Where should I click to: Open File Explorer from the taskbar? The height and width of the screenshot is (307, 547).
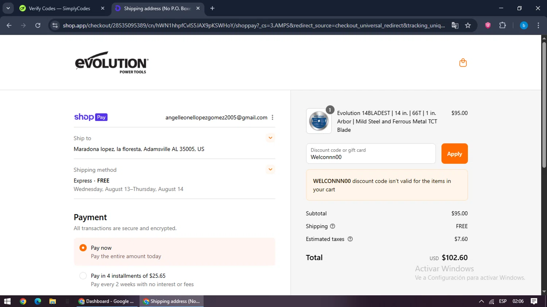53,301
